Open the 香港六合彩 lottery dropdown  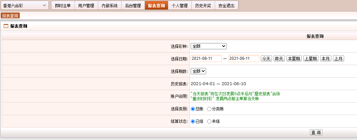[25, 6]
